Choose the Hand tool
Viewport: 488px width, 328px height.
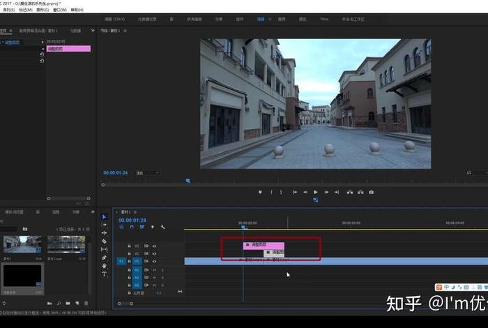tap(105, 266)
